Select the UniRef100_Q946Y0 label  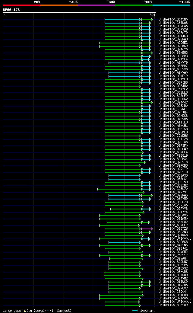[x=173, y=50]
